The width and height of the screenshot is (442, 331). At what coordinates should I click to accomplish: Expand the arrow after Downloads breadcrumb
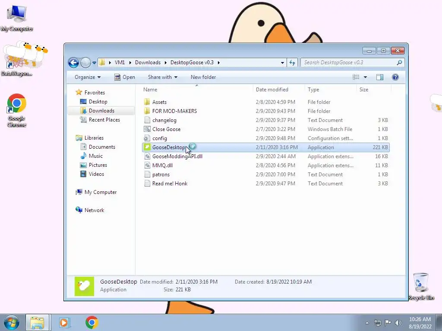(165, 62)
